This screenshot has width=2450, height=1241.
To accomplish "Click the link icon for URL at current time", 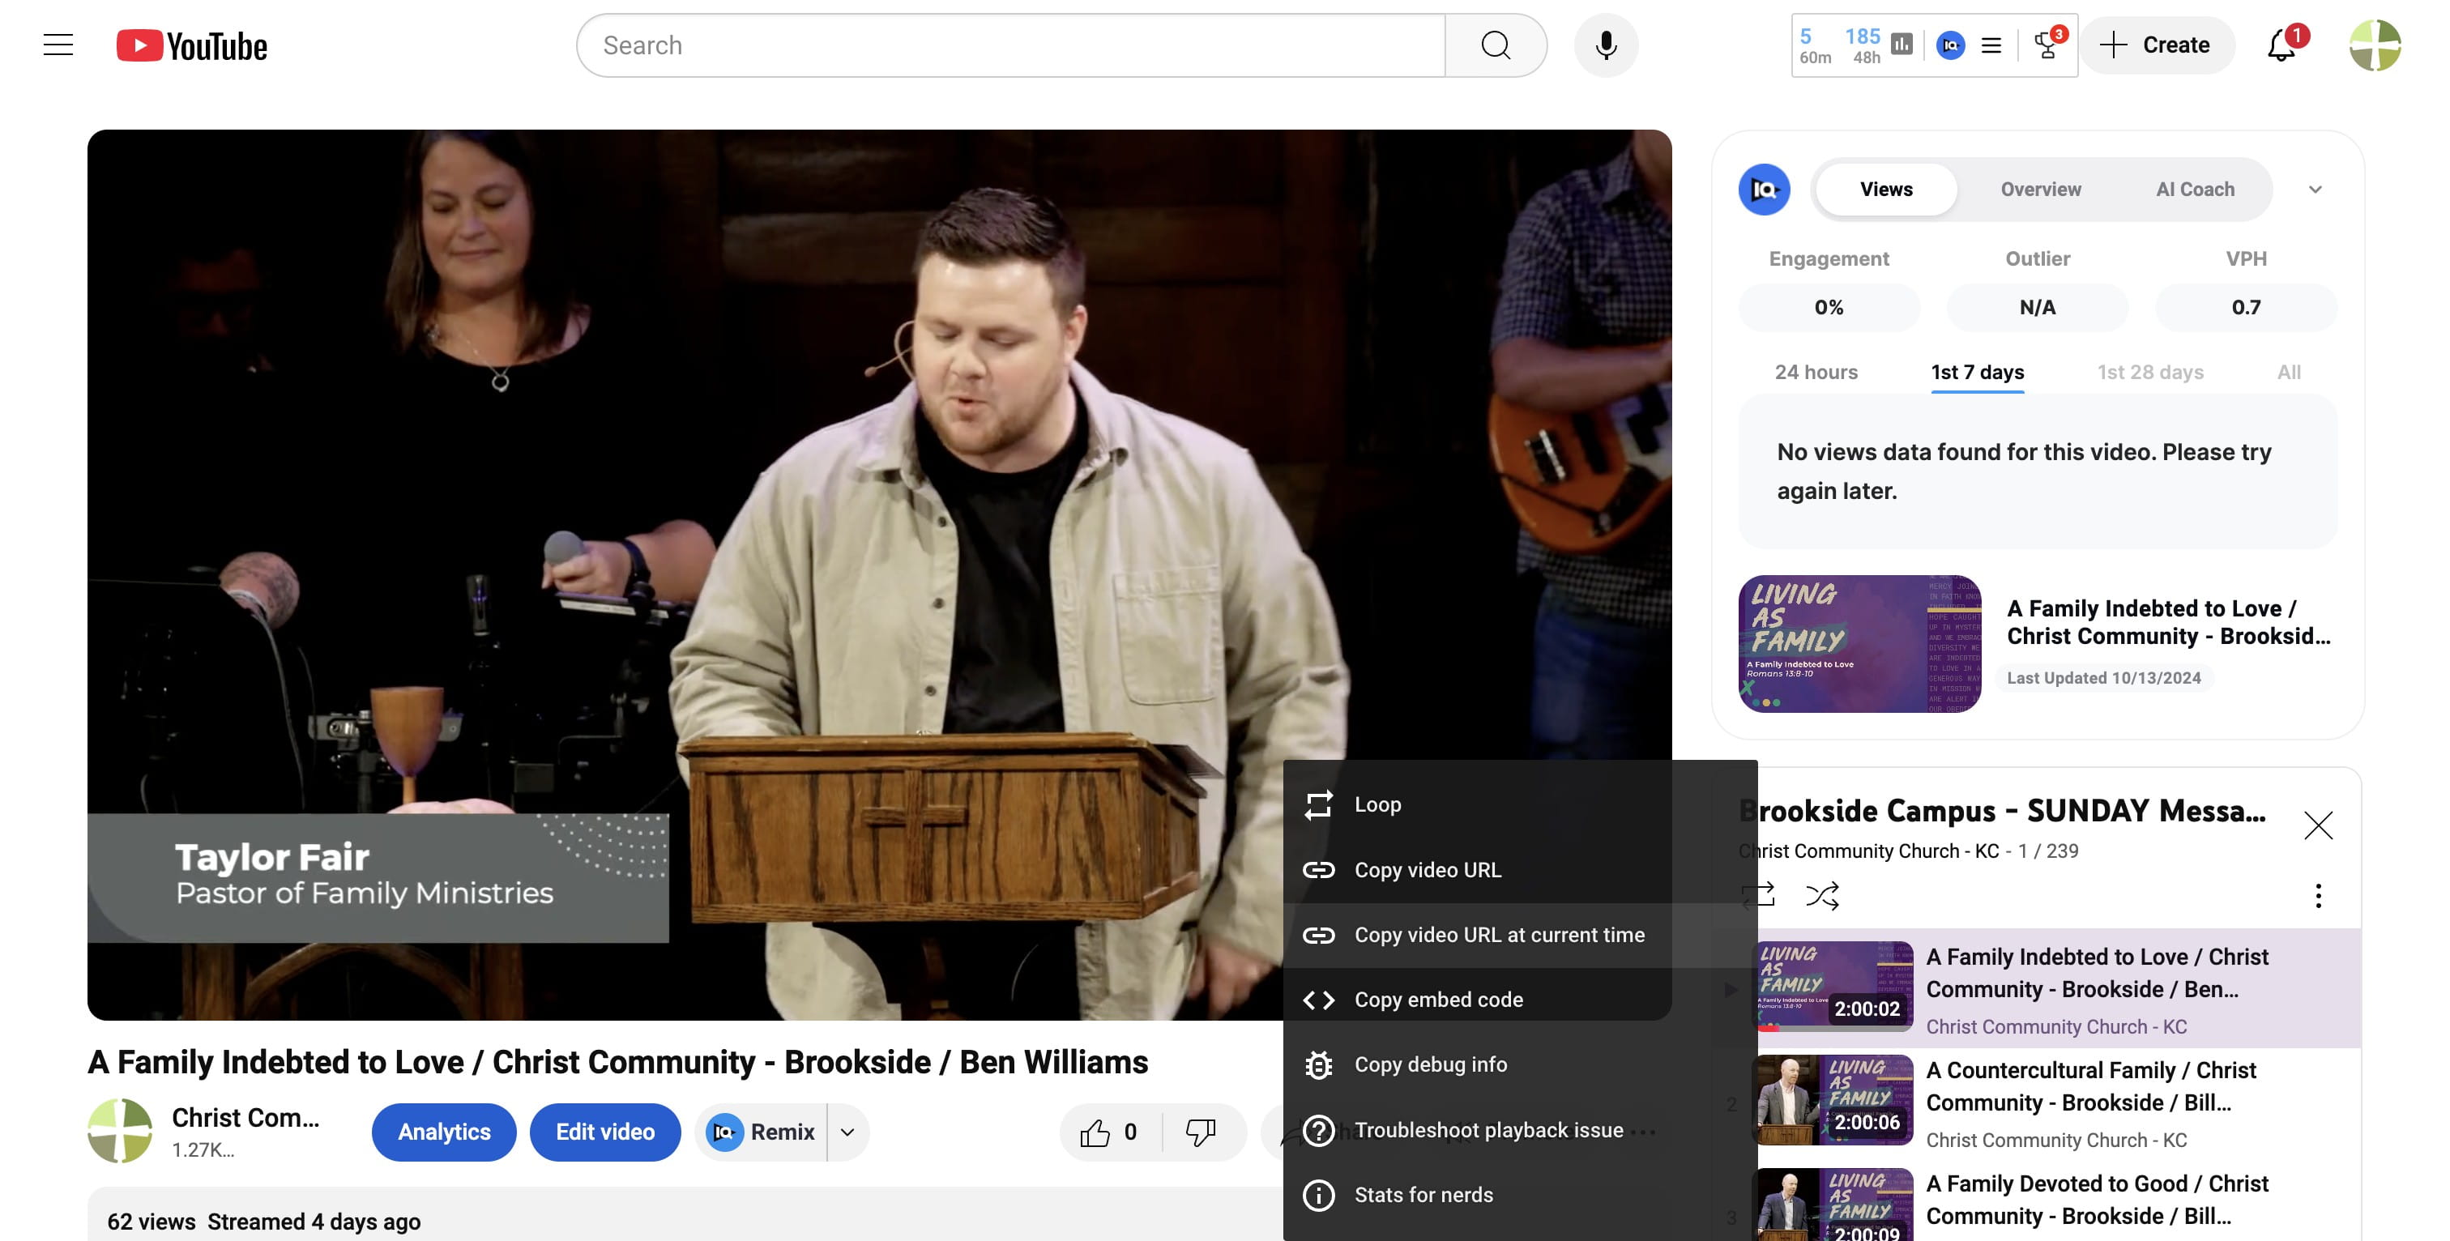I will click(x=1318, y=935).
